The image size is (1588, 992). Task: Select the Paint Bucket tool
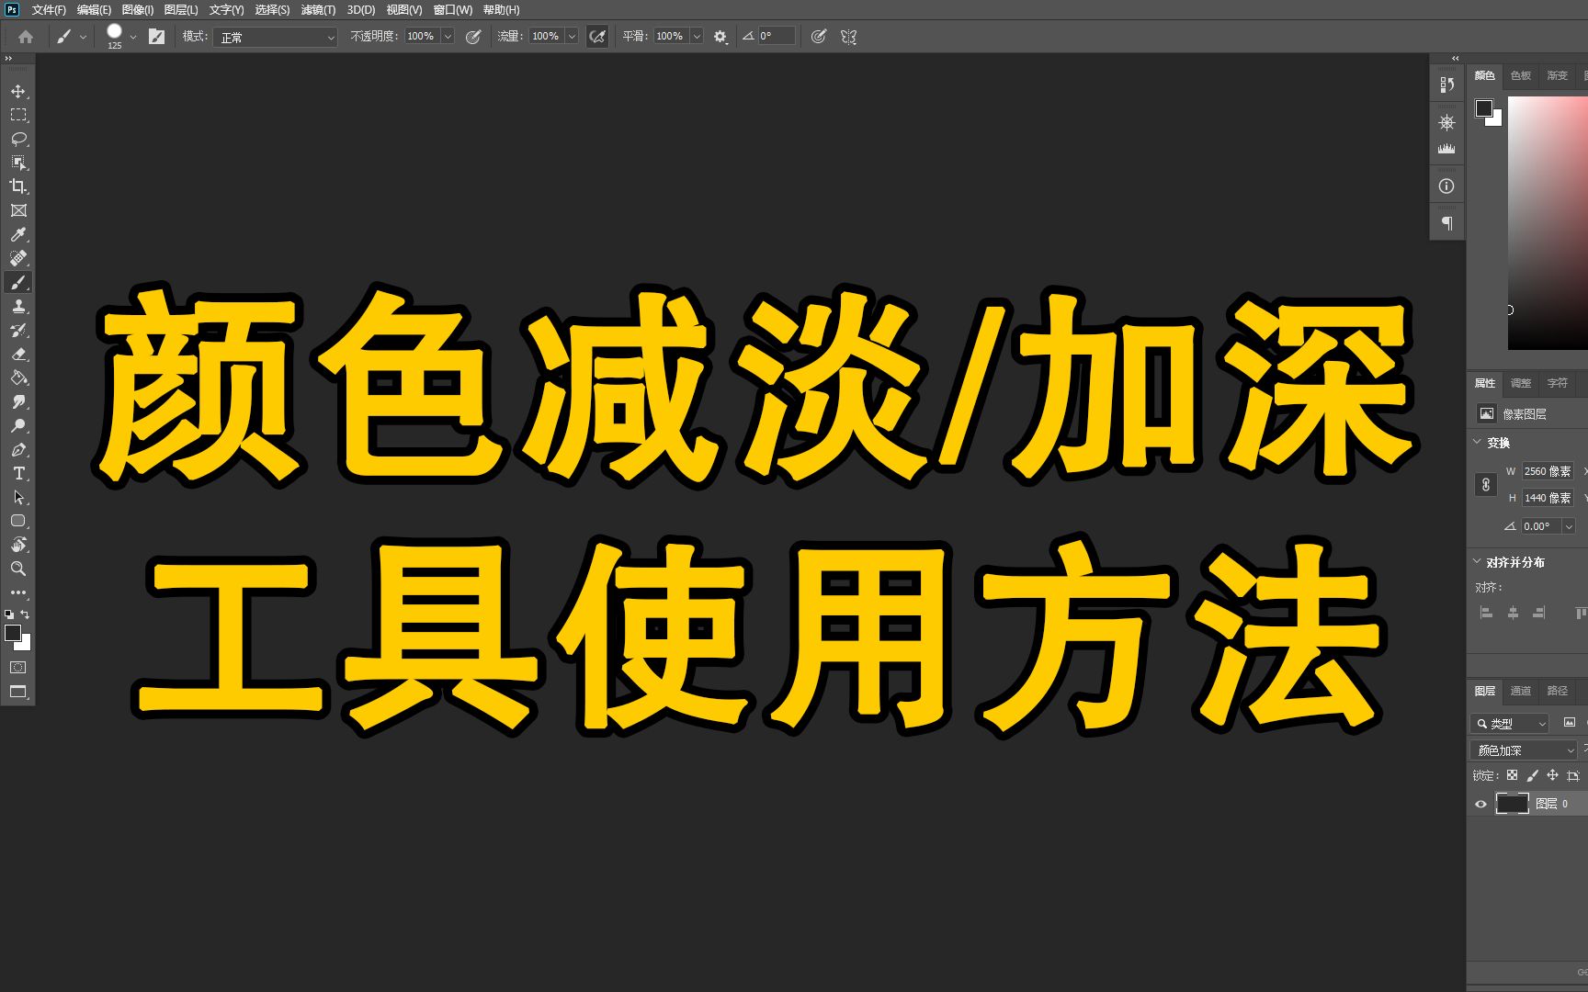click(x=18, y=378)
